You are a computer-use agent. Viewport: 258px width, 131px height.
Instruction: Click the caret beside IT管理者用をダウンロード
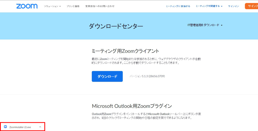[x=222, y=25]
